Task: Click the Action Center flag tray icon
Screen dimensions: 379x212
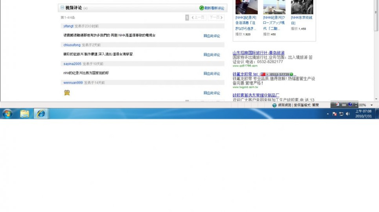Action: (x=335, y=114)
